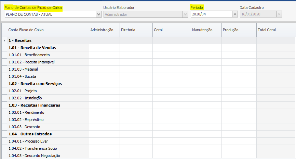Click the Diretoria column header
296x159 pixels.
click(x=136, y=30)
